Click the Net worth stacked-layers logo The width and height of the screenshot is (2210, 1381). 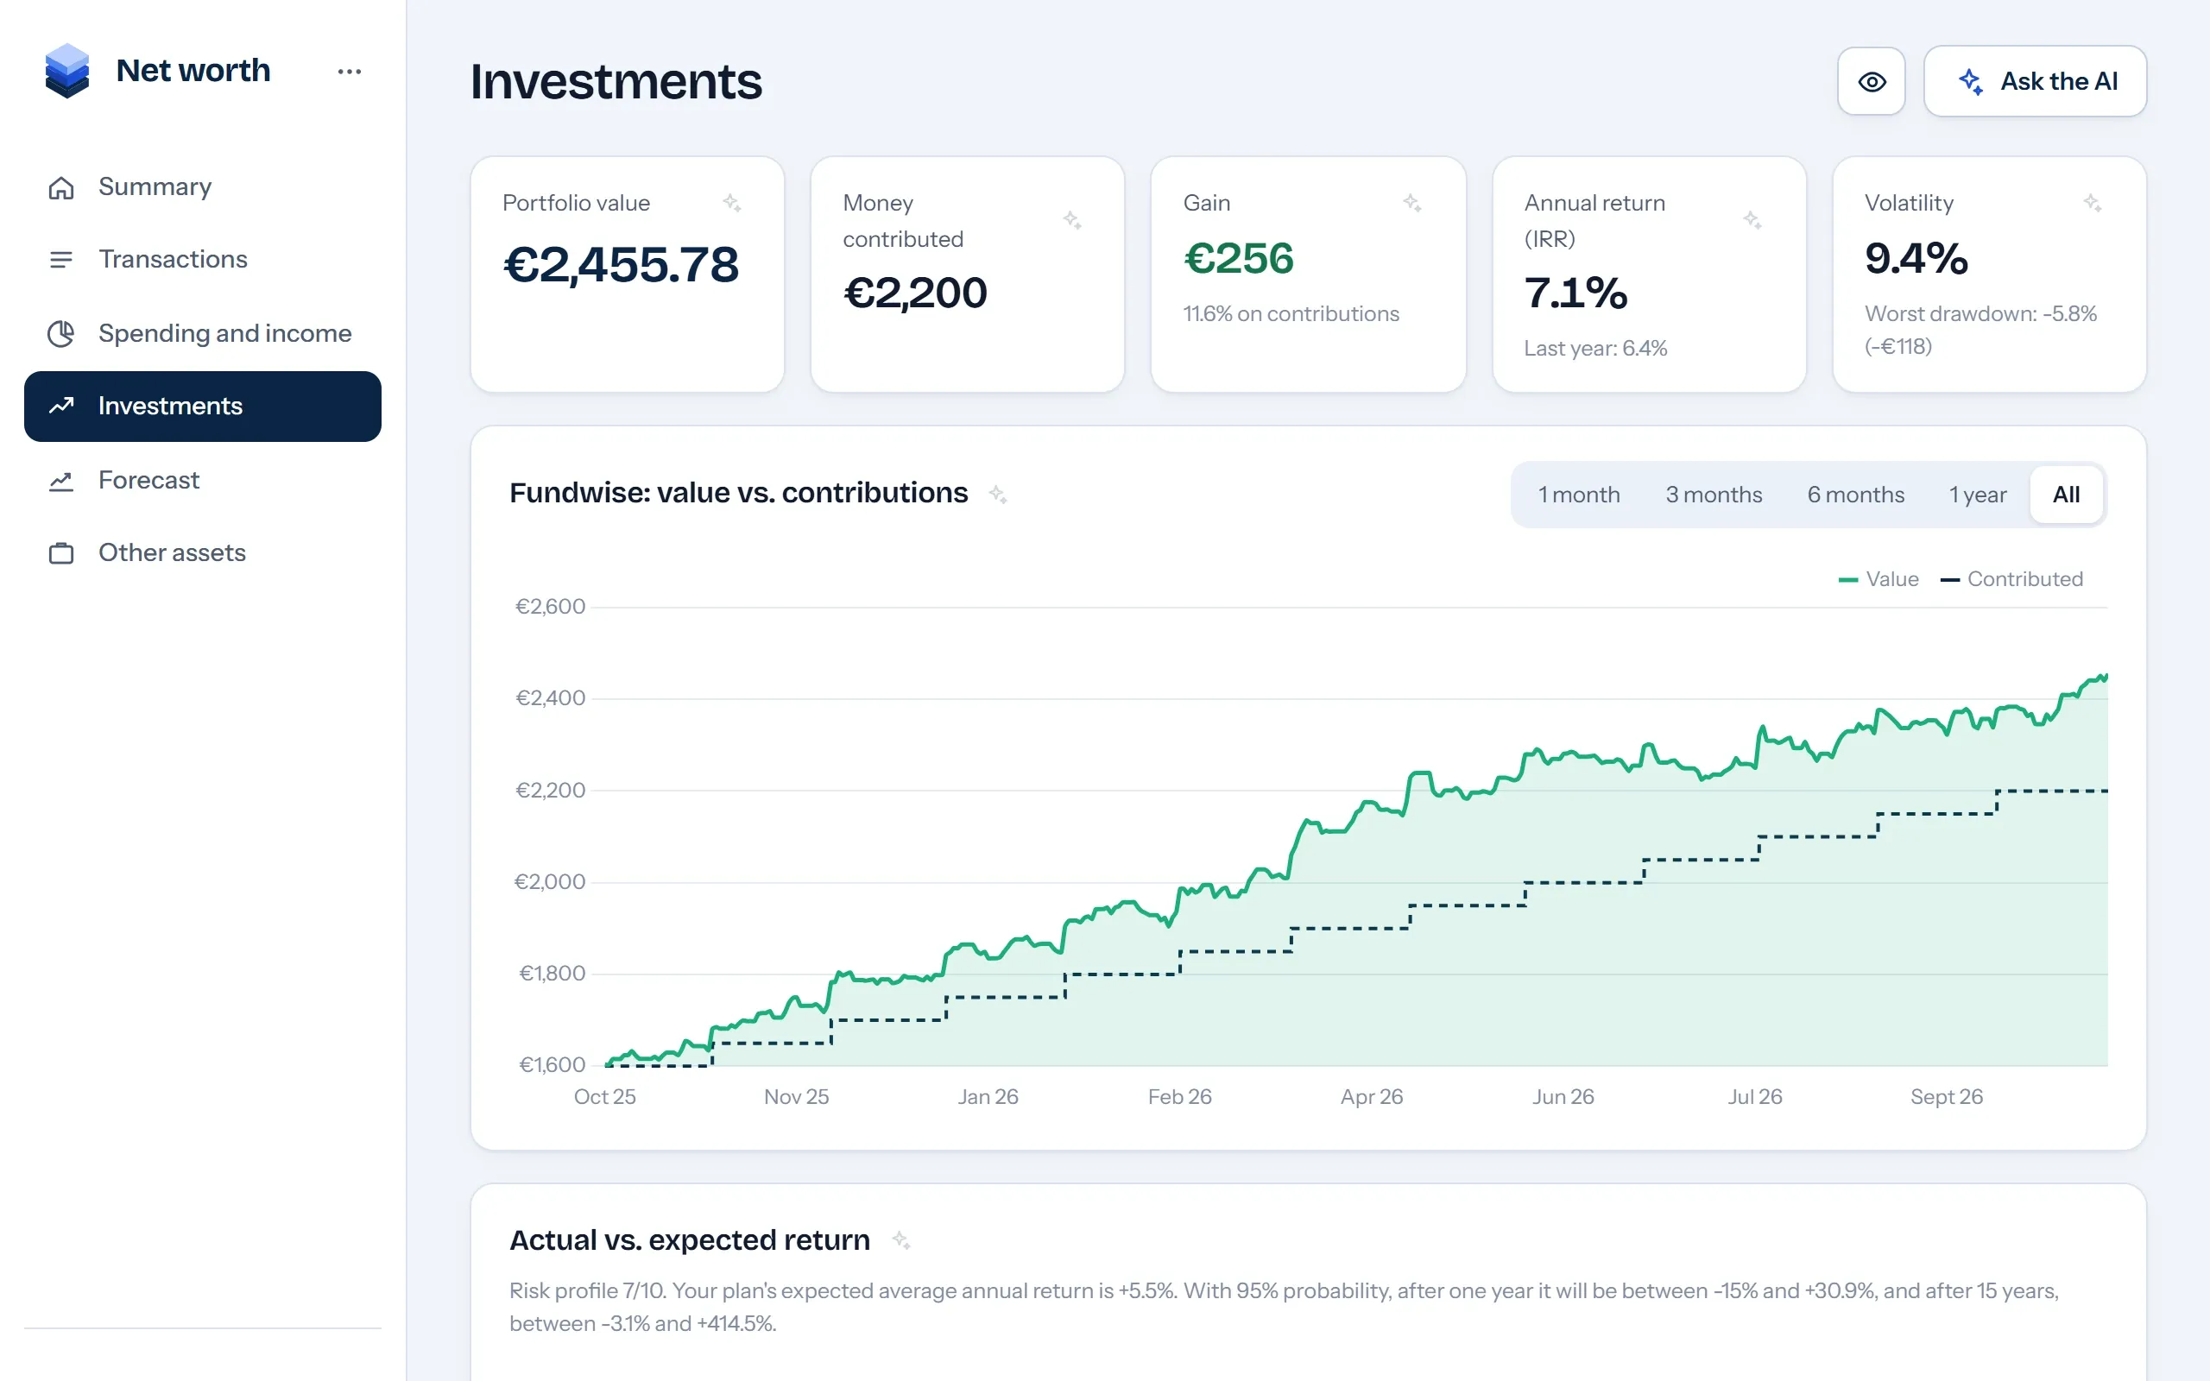coord(66,70)
